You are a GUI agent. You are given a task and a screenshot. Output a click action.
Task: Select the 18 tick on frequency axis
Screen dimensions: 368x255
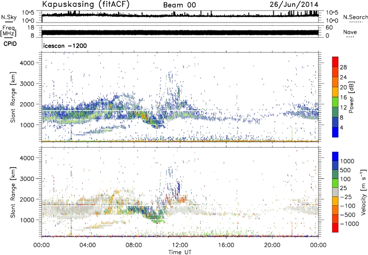(31, 28)
